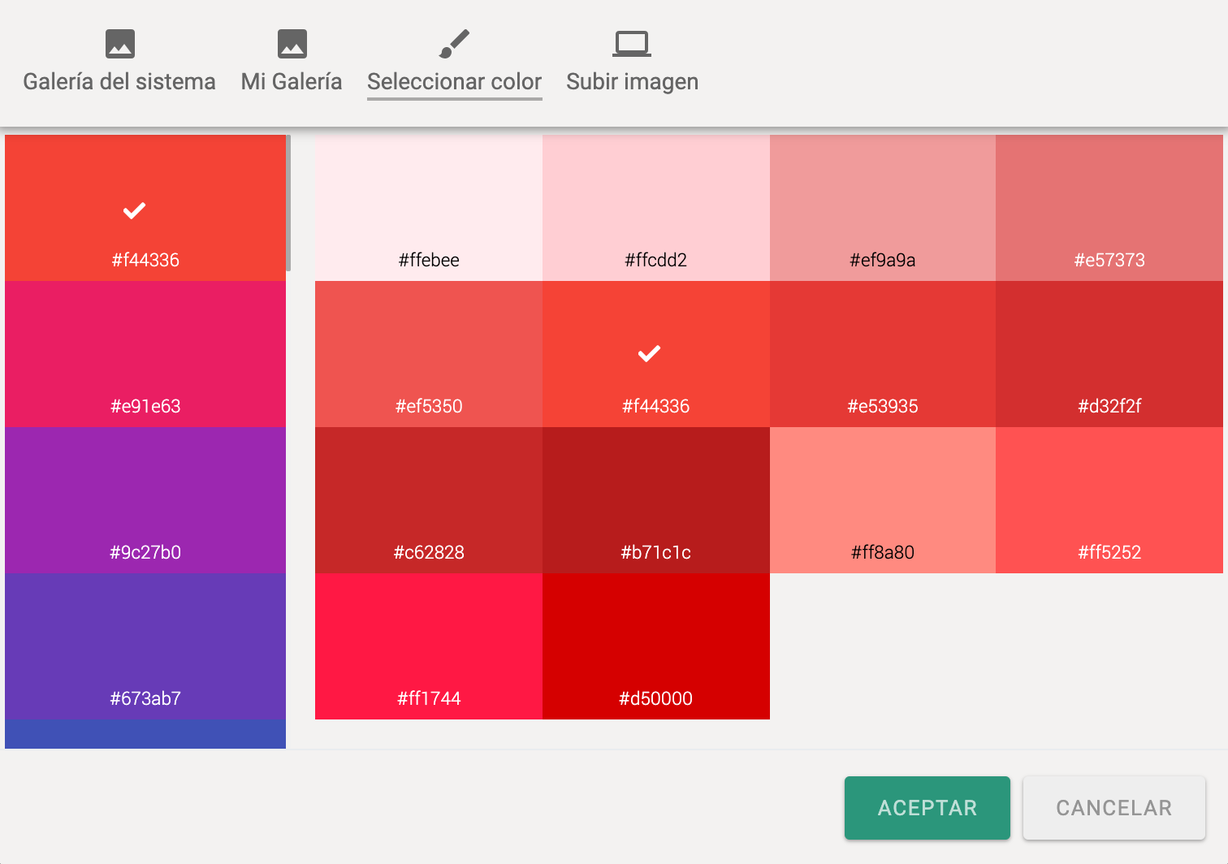
Task: Select the #d32f2f red shade
Action: click(1109, 354)
